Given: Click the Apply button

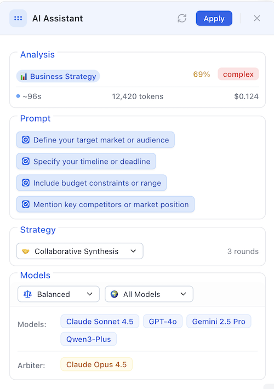Looking at the screenshot, I should 214,18.
